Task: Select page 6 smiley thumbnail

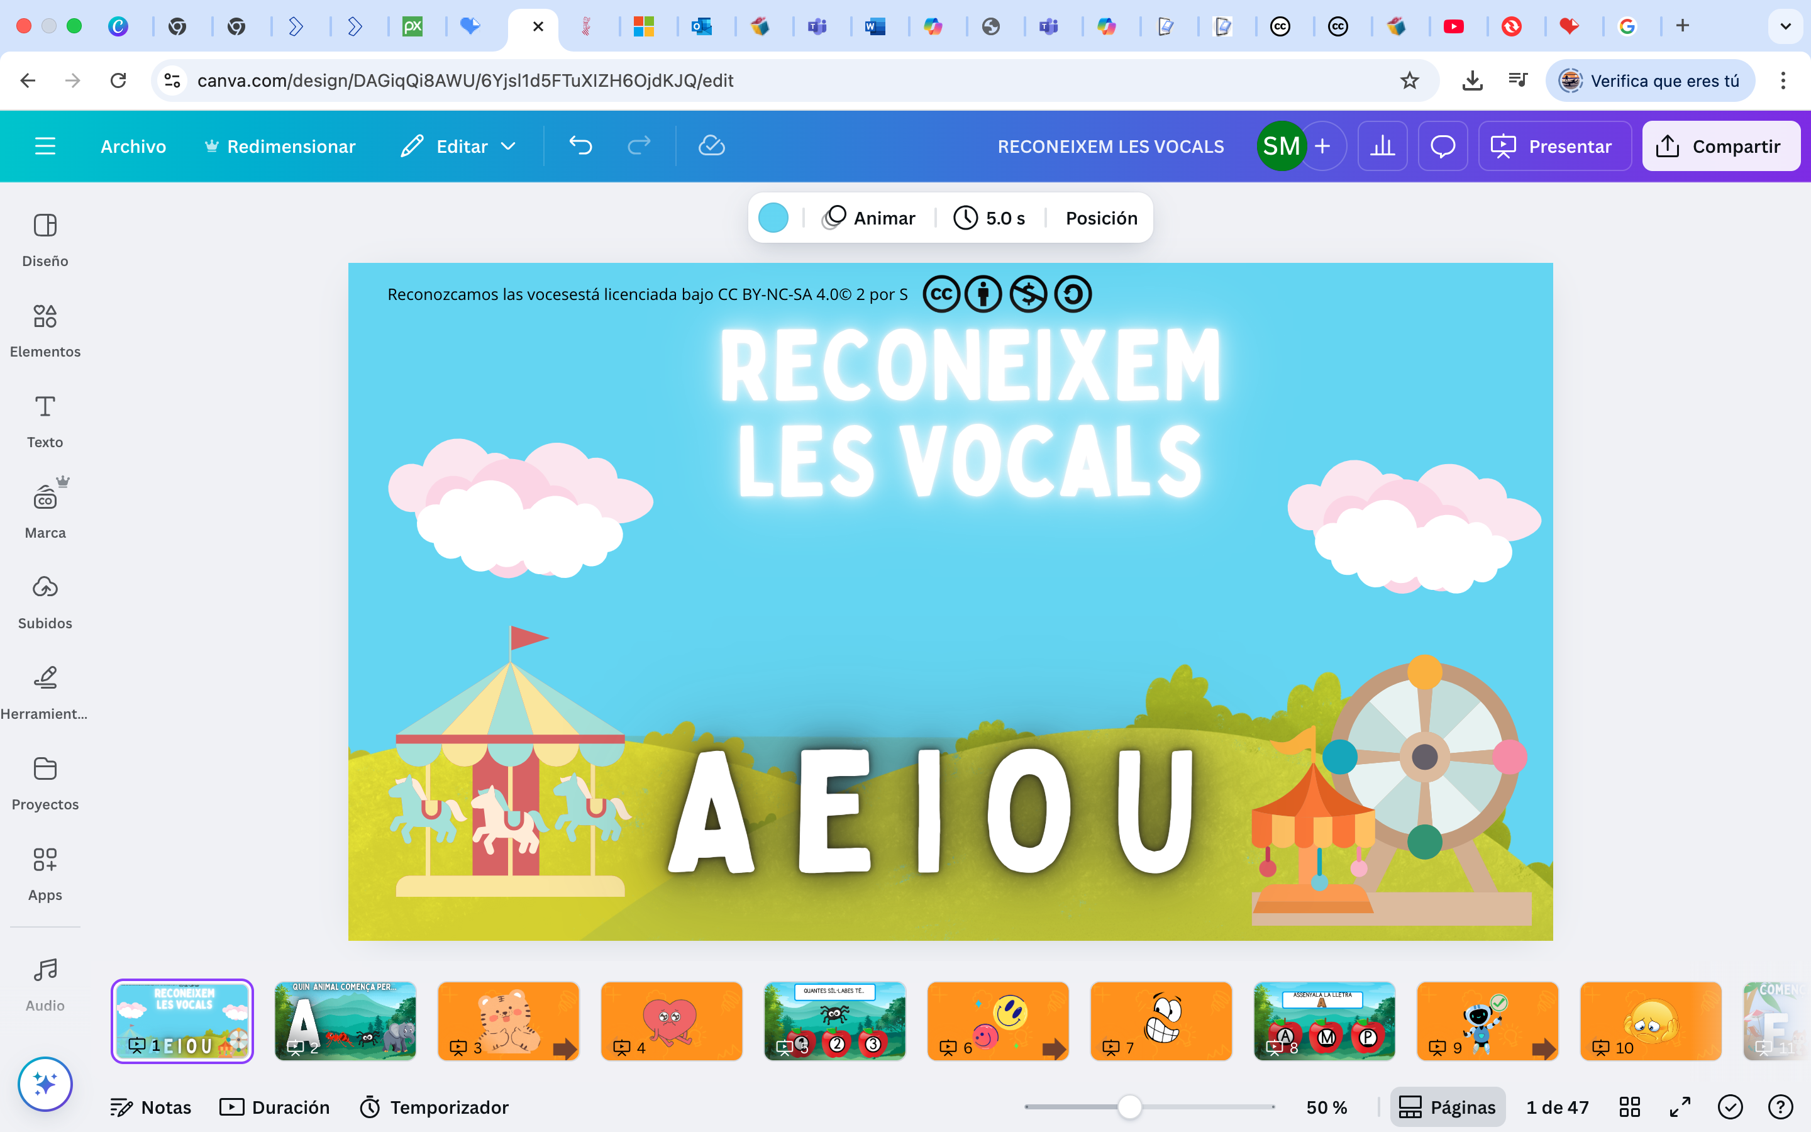Action: point(997,1021)
